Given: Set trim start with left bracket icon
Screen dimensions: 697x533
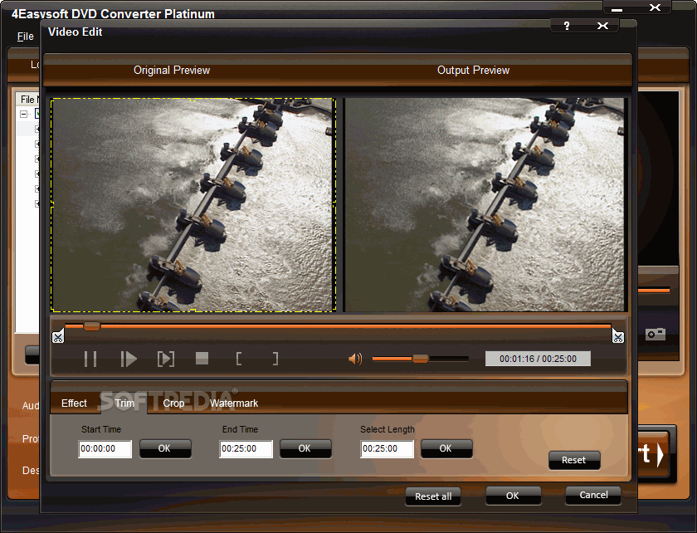Looking at the screenshot, I should coord(239,359).
